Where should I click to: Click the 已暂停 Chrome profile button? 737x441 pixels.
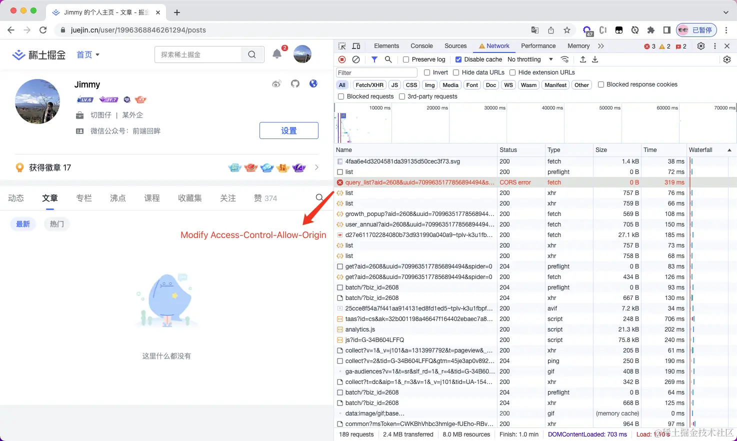pos(696,30)
